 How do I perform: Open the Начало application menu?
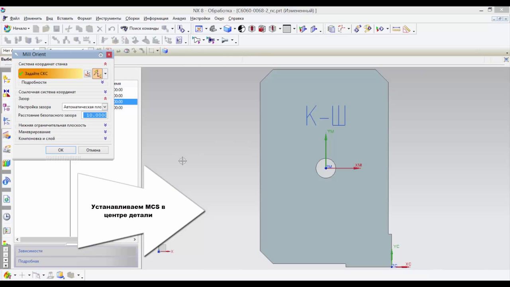(17, 29)
